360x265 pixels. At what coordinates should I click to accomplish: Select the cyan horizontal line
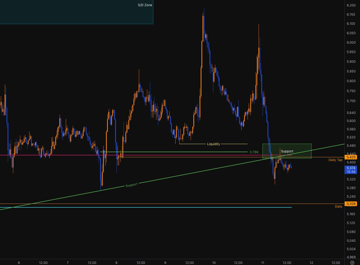pyautogui.click(x=162, y=207)
